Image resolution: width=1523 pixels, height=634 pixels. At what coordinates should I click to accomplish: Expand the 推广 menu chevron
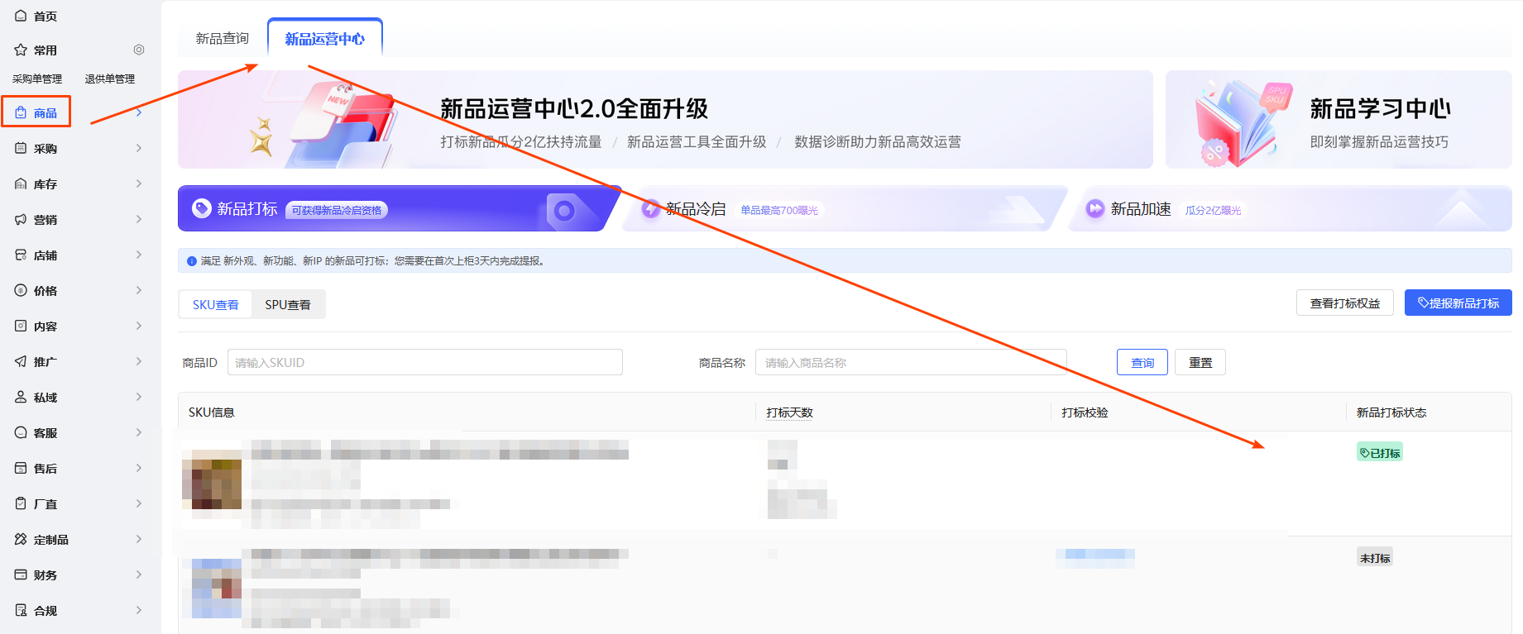tap(138, 362)
